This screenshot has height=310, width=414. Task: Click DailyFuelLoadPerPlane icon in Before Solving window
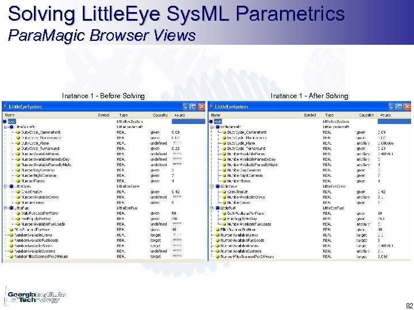[x=18, y=214]
